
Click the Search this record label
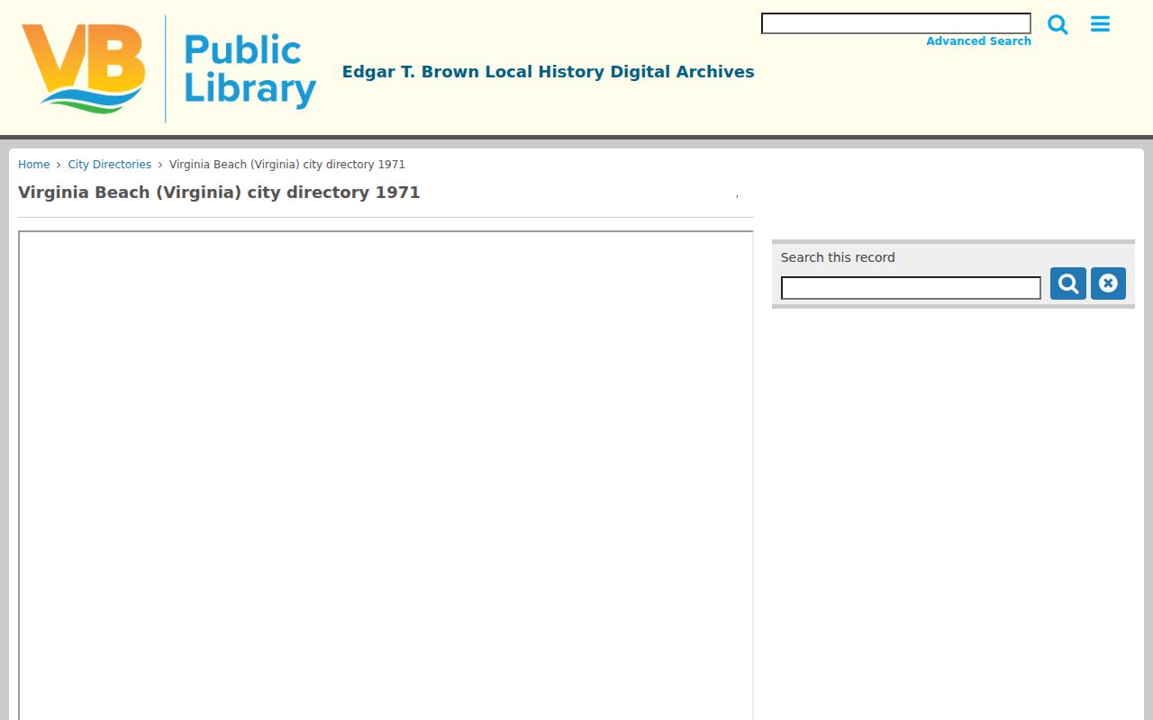838,257
